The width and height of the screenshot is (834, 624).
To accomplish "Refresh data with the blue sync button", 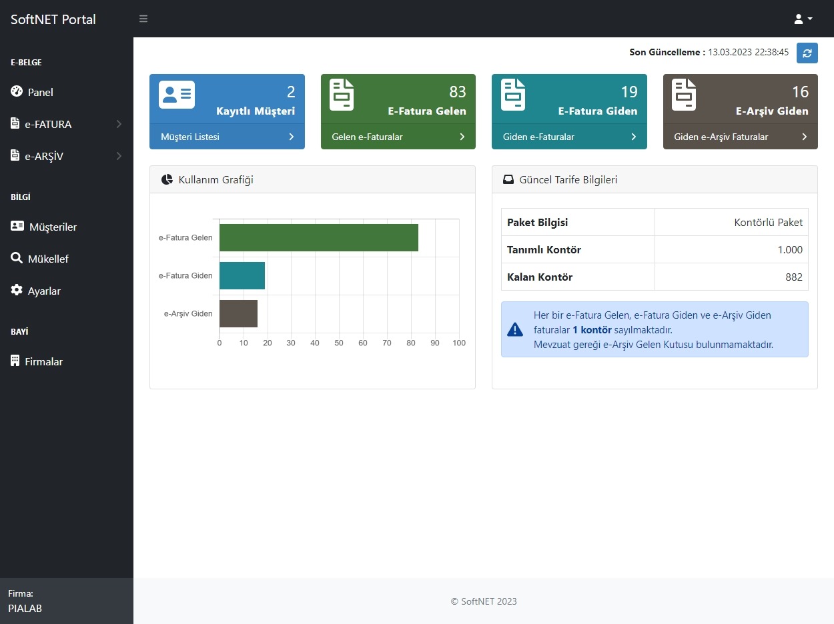I will pos(807,53).
